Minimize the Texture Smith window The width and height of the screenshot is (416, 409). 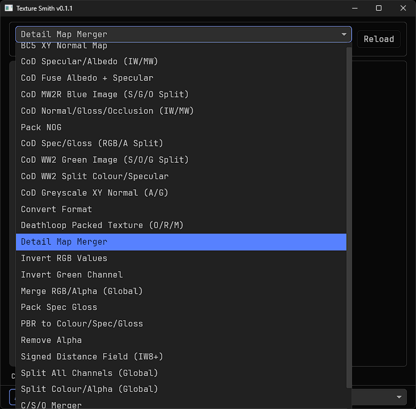tap(355, 8)
